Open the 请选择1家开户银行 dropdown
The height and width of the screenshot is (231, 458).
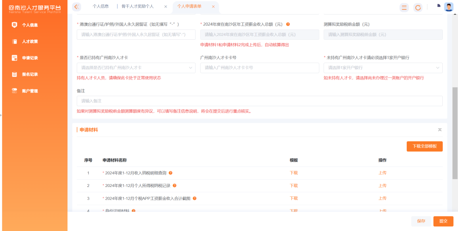point(383,68)
